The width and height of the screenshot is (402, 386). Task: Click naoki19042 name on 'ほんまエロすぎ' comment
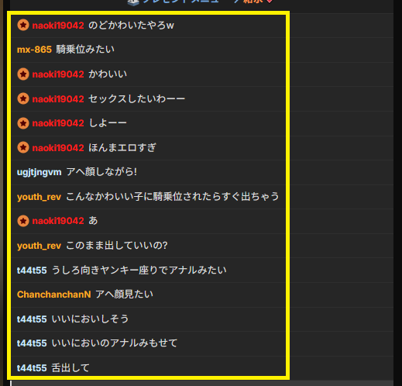click(x=58, y=148)
